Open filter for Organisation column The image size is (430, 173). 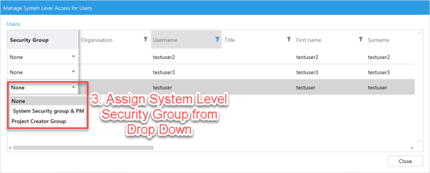145,40
